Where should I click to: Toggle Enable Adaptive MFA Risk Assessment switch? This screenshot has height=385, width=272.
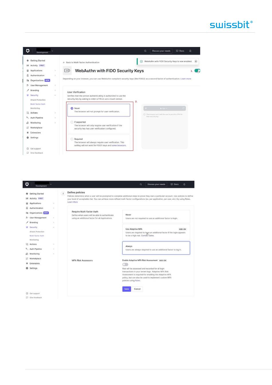(x=125, y=264)
